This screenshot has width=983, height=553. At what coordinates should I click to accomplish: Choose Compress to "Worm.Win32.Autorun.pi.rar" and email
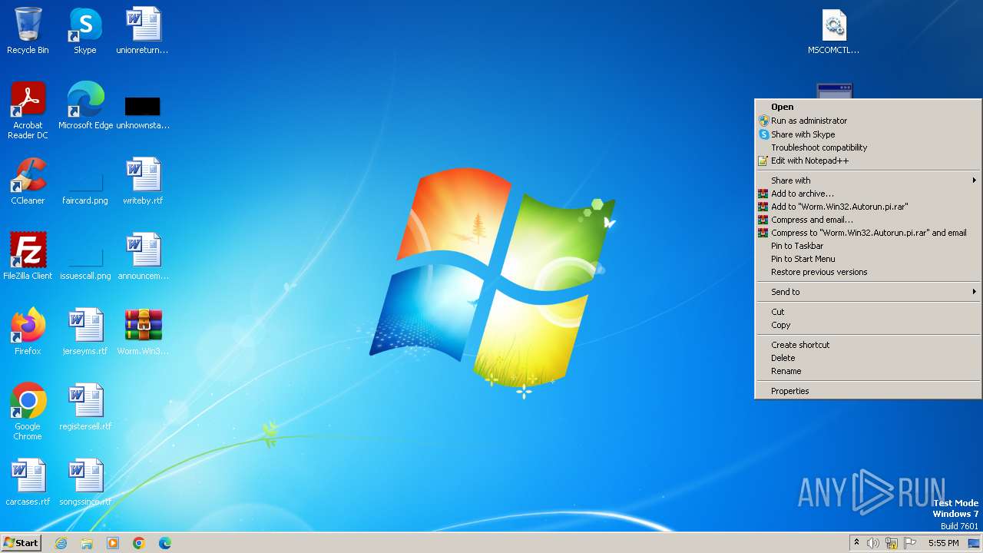coord(868,233)
